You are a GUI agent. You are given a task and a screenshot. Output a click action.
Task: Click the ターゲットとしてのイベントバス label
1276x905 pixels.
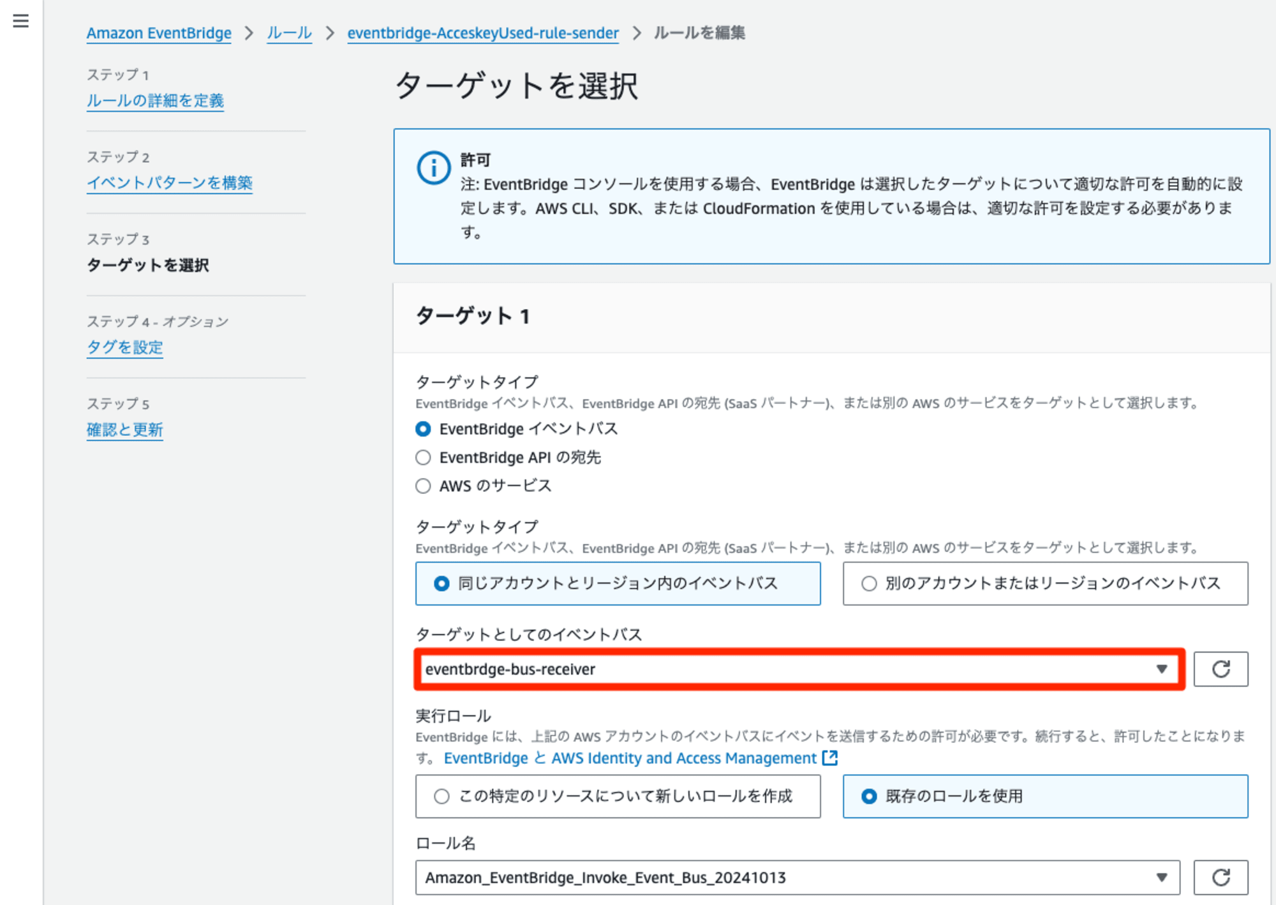pos(529,634)
